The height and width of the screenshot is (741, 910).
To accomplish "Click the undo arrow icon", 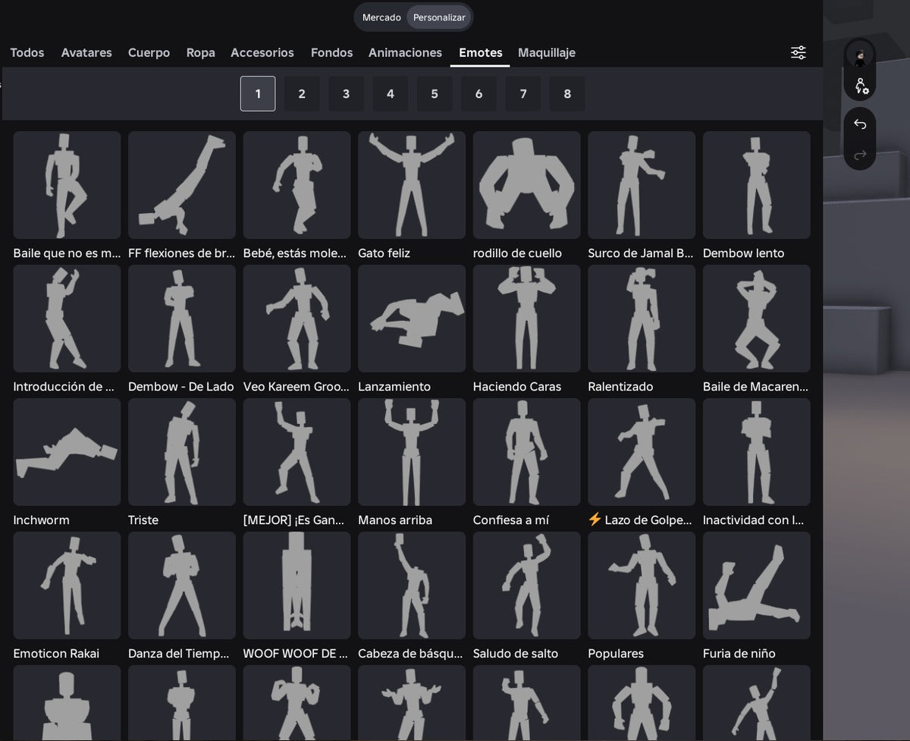I will 860,124.
